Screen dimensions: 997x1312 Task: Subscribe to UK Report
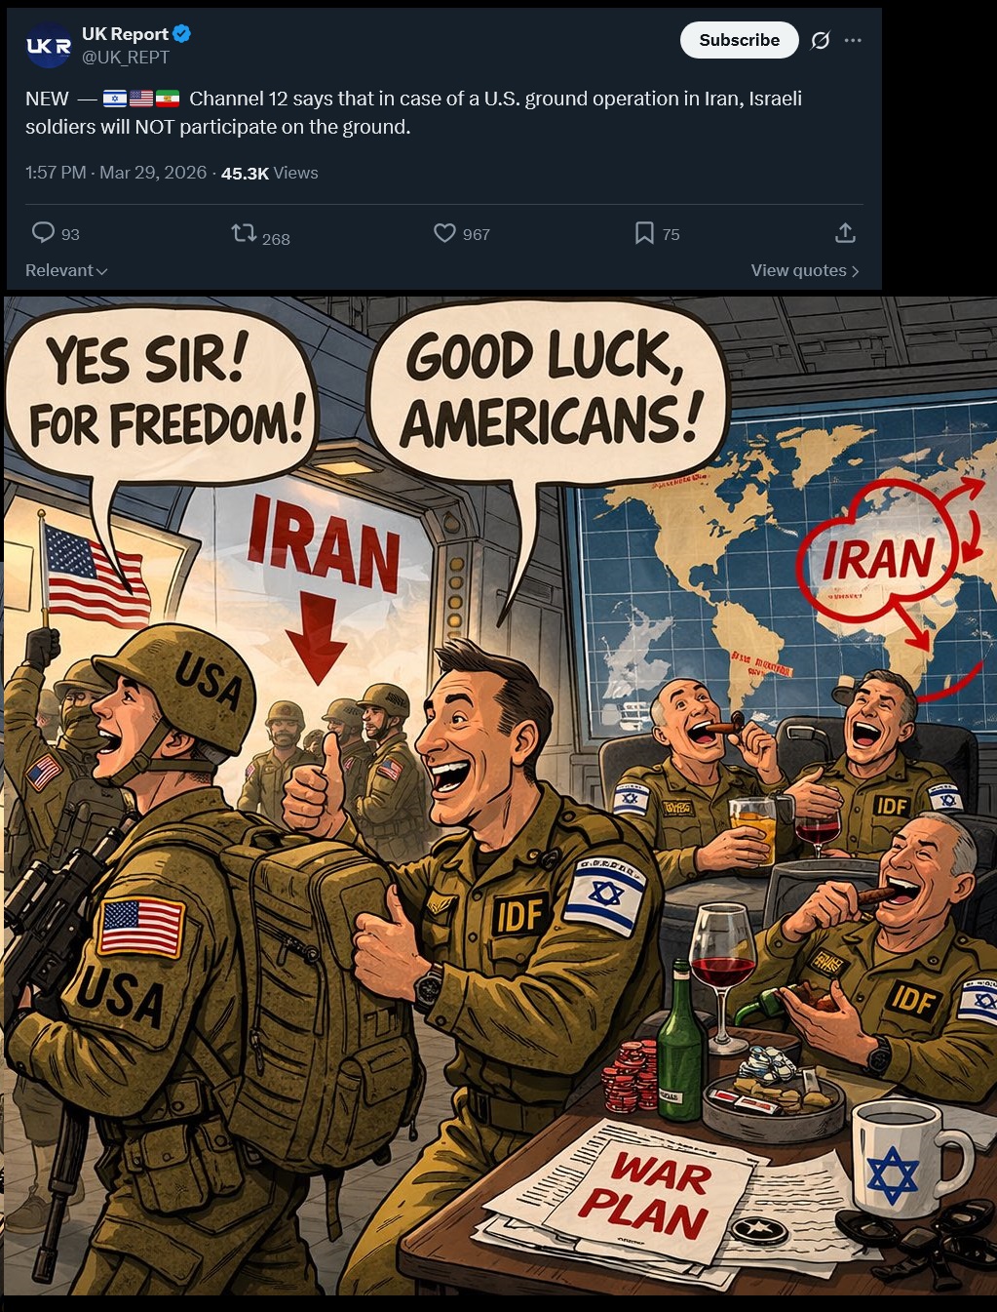tap(739, 40)
